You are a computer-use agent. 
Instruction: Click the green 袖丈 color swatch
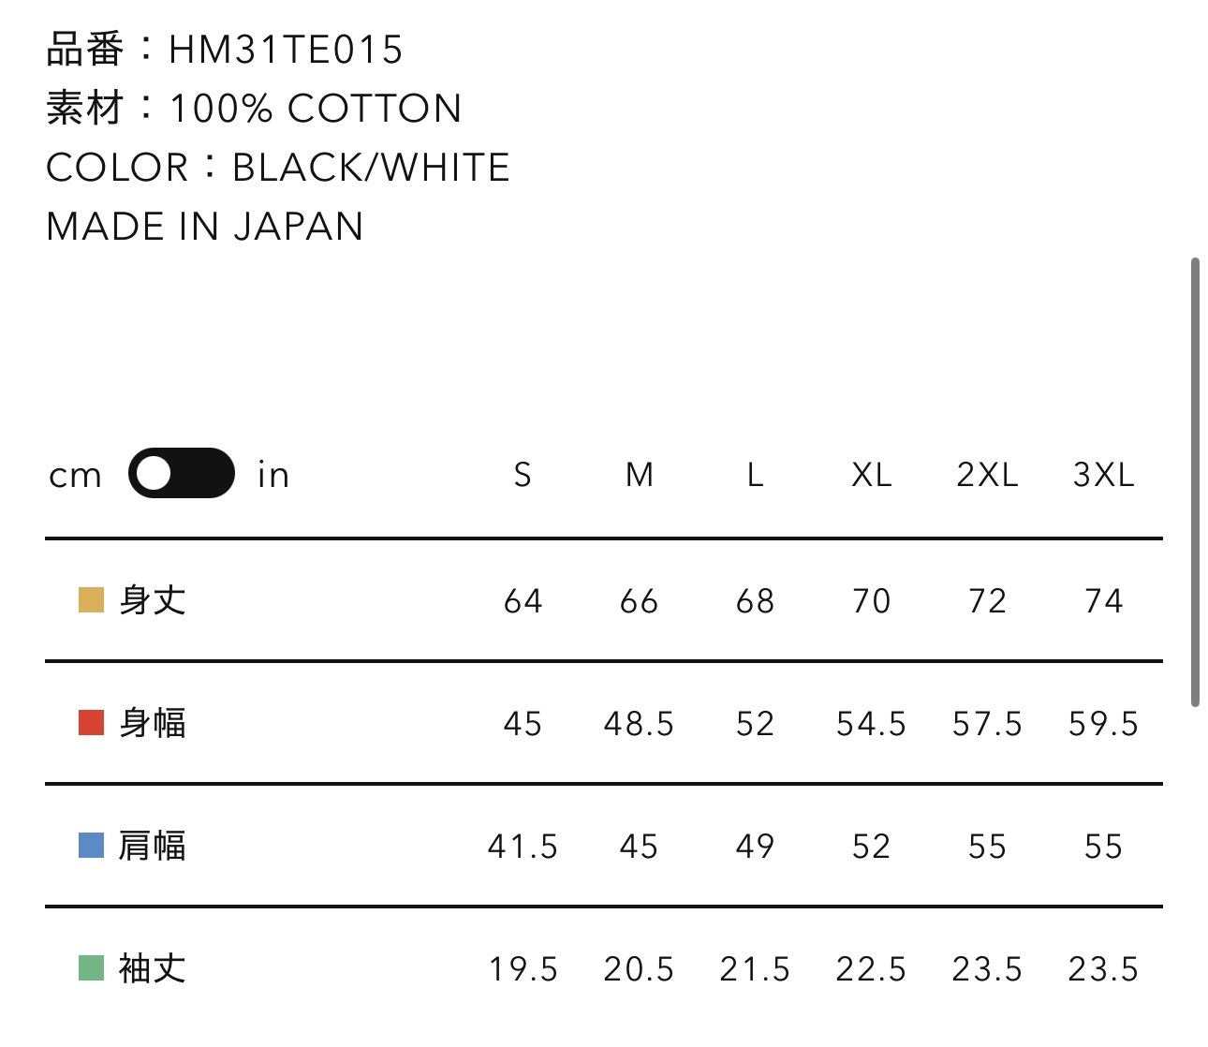(x=91, y=968)
